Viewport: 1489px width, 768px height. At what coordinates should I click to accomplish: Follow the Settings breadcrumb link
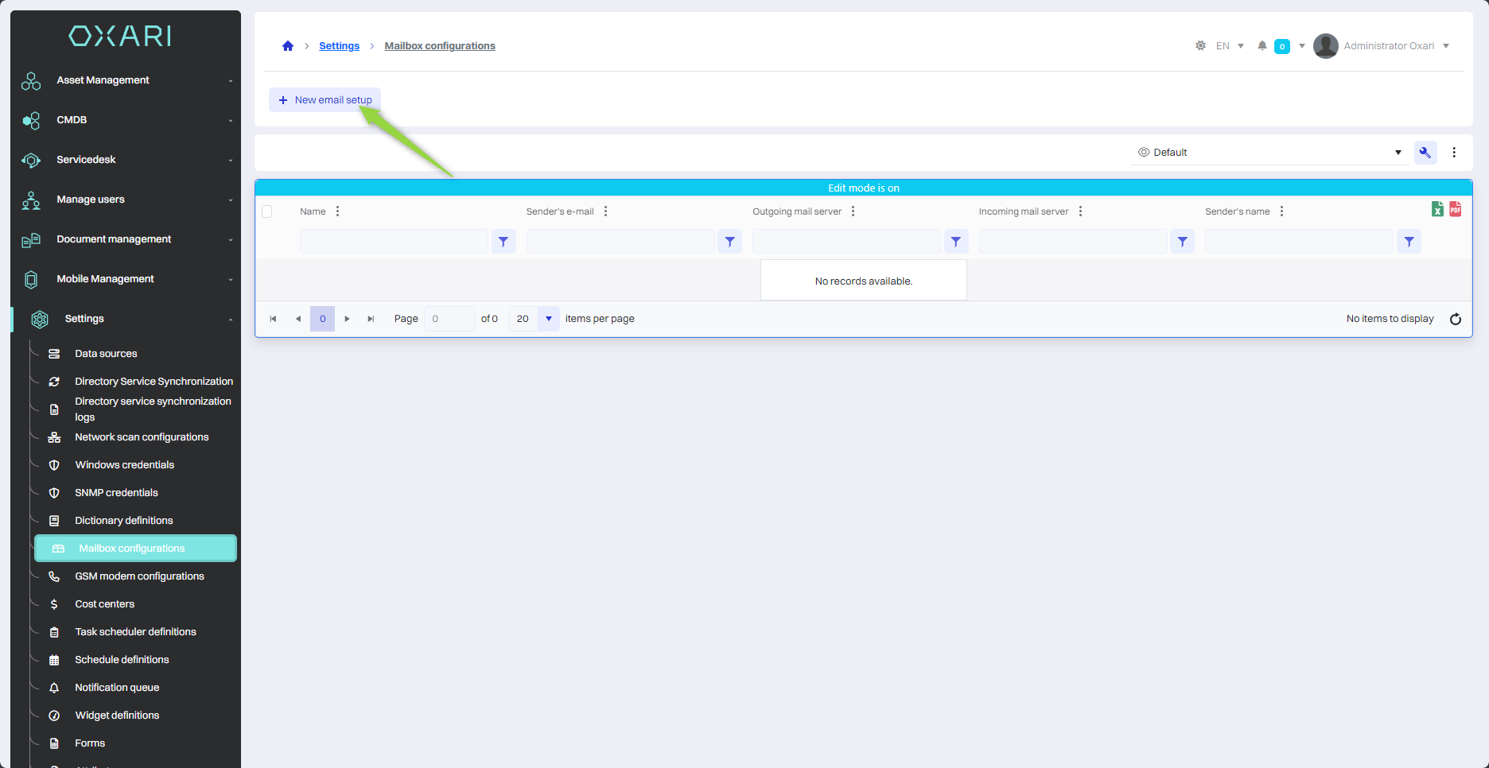[x=339, y=46]
